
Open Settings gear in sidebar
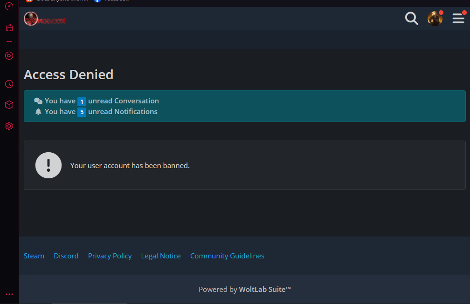[9, 126]
